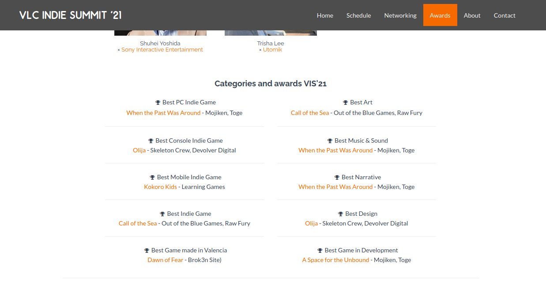Click Mojiken, Toge text under Best Music & Sound
Screen dimensions: 546x281
coord(396,150)
